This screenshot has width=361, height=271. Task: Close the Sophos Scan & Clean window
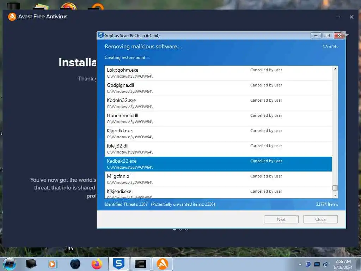(339, 36)
